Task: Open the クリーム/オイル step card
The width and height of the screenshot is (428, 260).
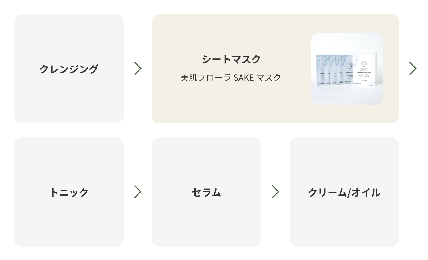Action: 344,192
